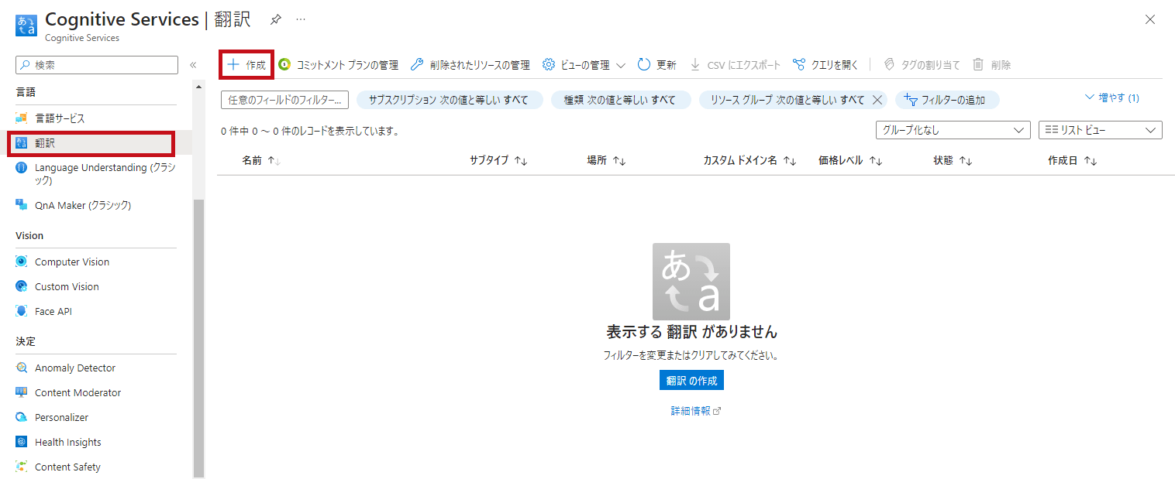
Task: Click the Cognitive Services translator logo icon
Action: point(26,24)
